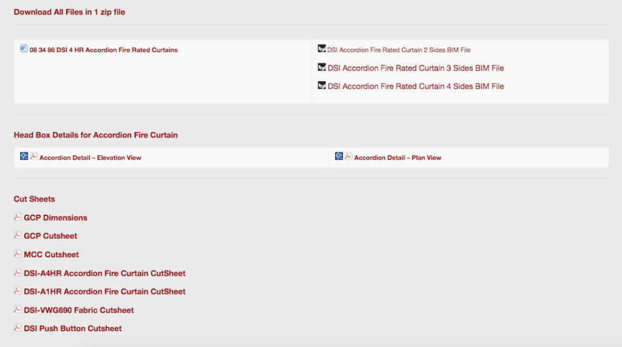Open Accordion Detail – Elevation View link
The height and width of the screenshot is (347, 622).
click(90, 158)
